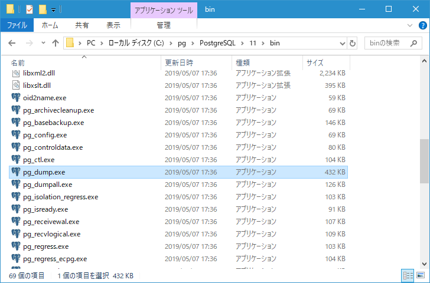Click the search magnifier icon
Viewport: 430px width, 283px height.
(x=413, y=43)
